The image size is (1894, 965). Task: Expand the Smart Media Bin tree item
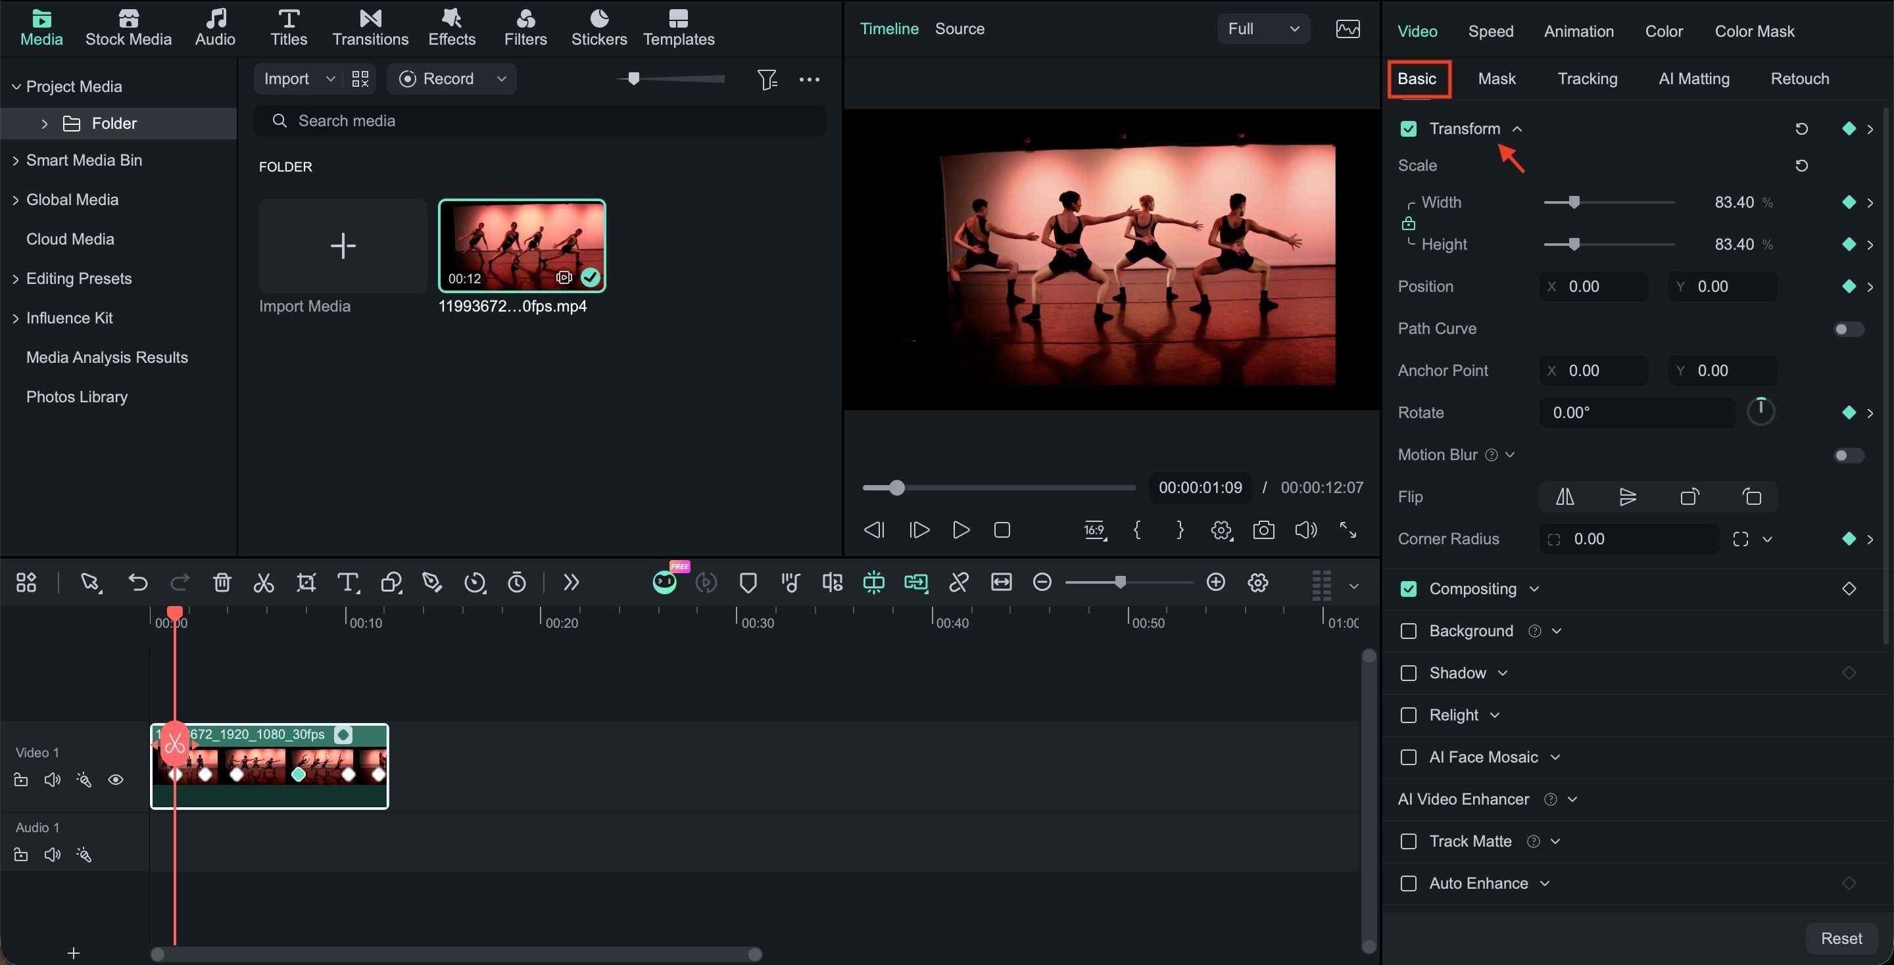click(15, 160)
